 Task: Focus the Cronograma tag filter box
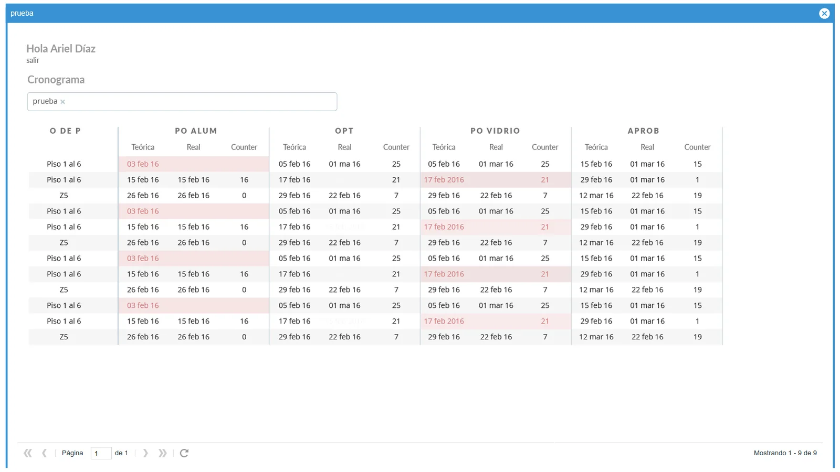tap(182, 102)
